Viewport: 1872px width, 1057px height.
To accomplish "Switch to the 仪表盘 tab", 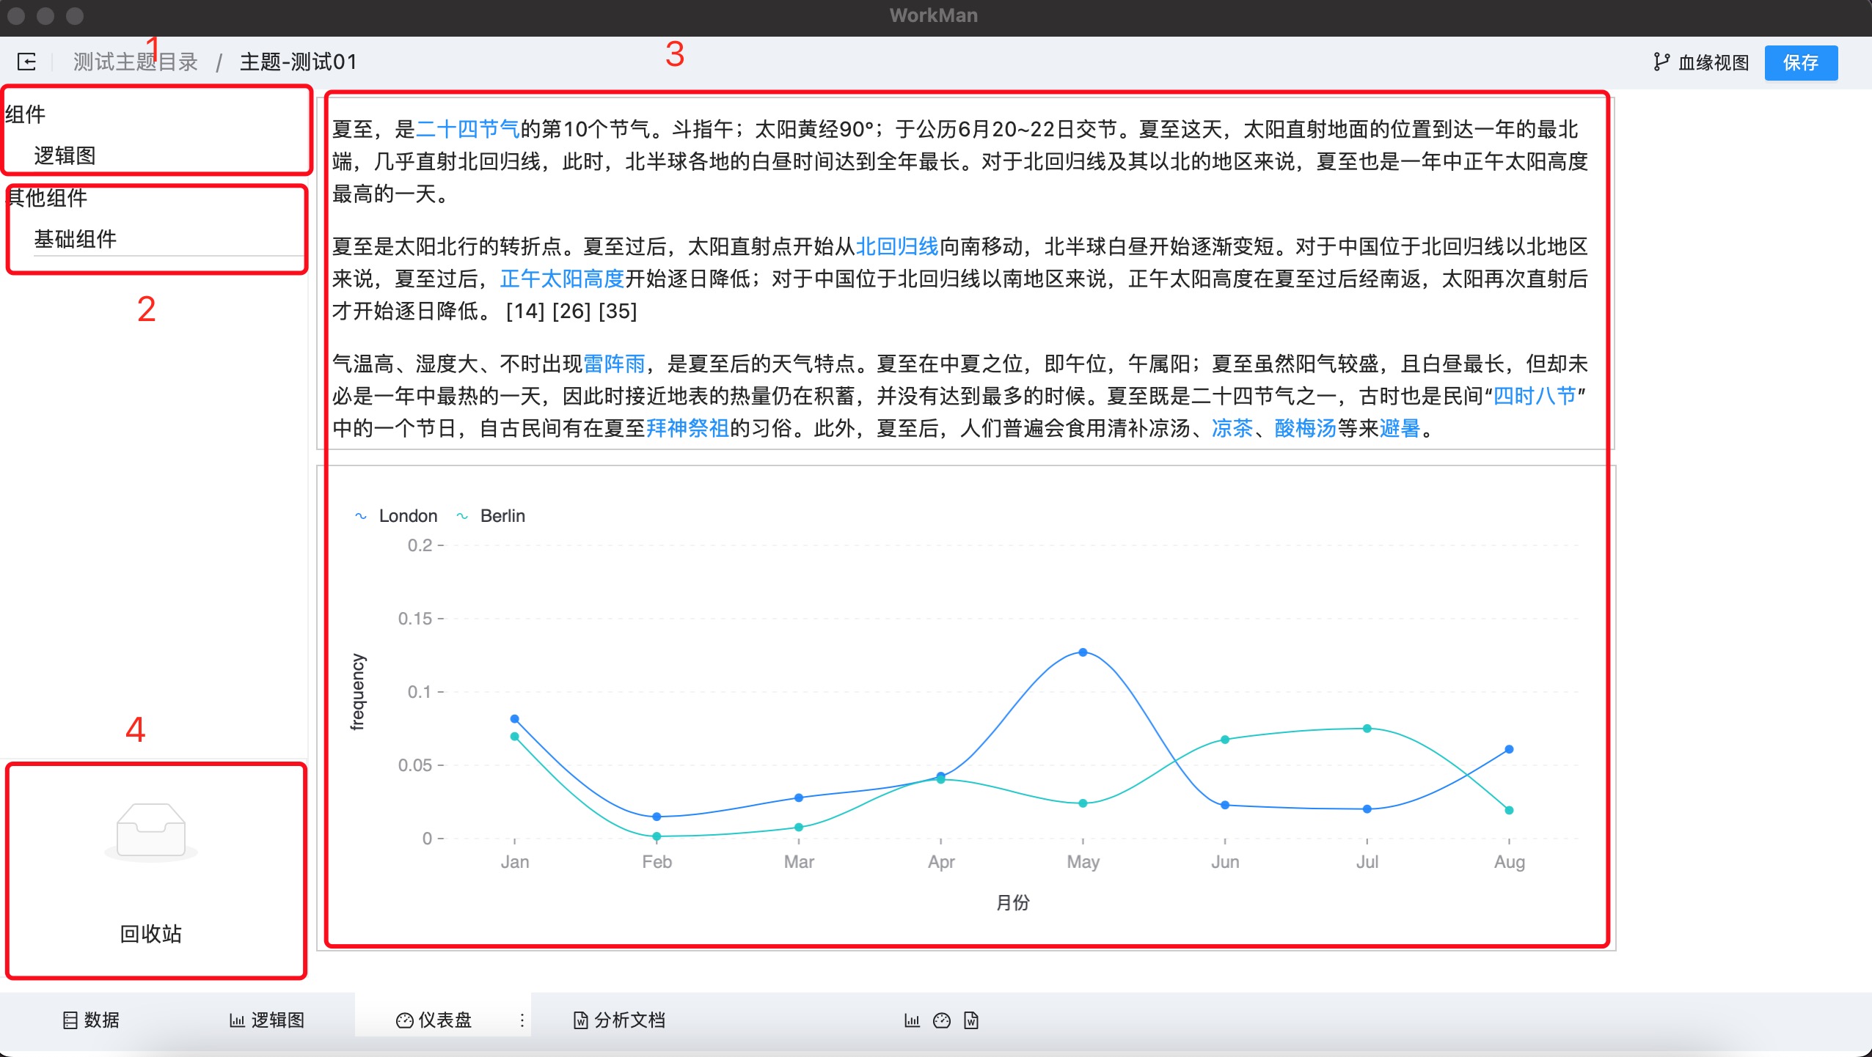I will pyautogui.click(x=434, y=1020).
